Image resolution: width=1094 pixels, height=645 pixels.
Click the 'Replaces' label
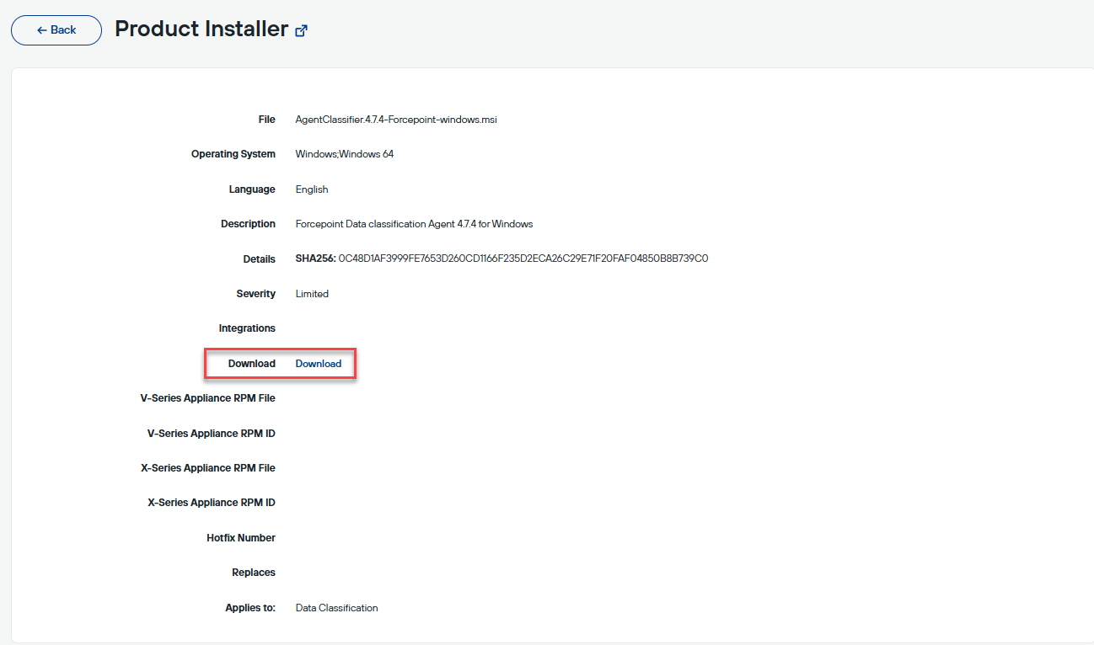pyautogui.click(x=254, y=573)
